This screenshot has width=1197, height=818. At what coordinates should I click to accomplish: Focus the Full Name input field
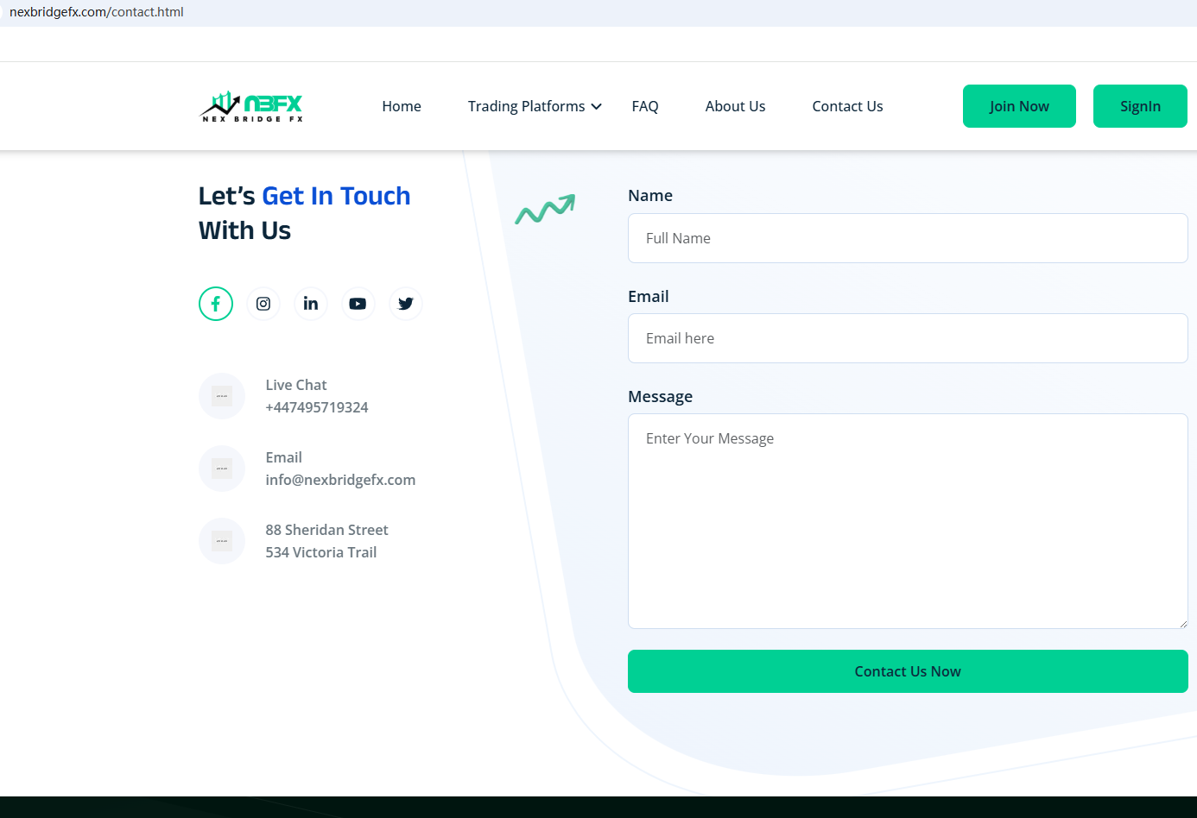(x=908, y=238)
